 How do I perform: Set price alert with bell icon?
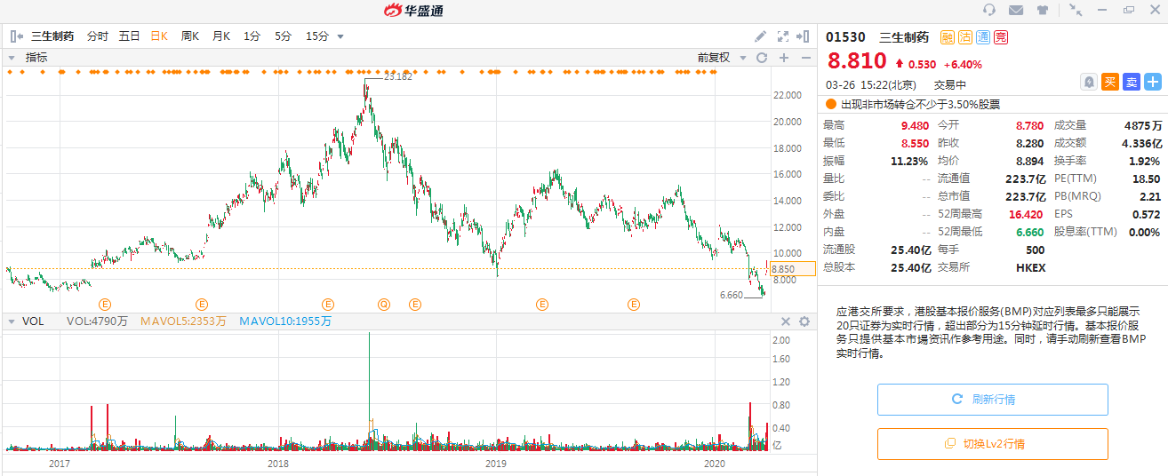pyautogui.click(x=1088, y=82)
